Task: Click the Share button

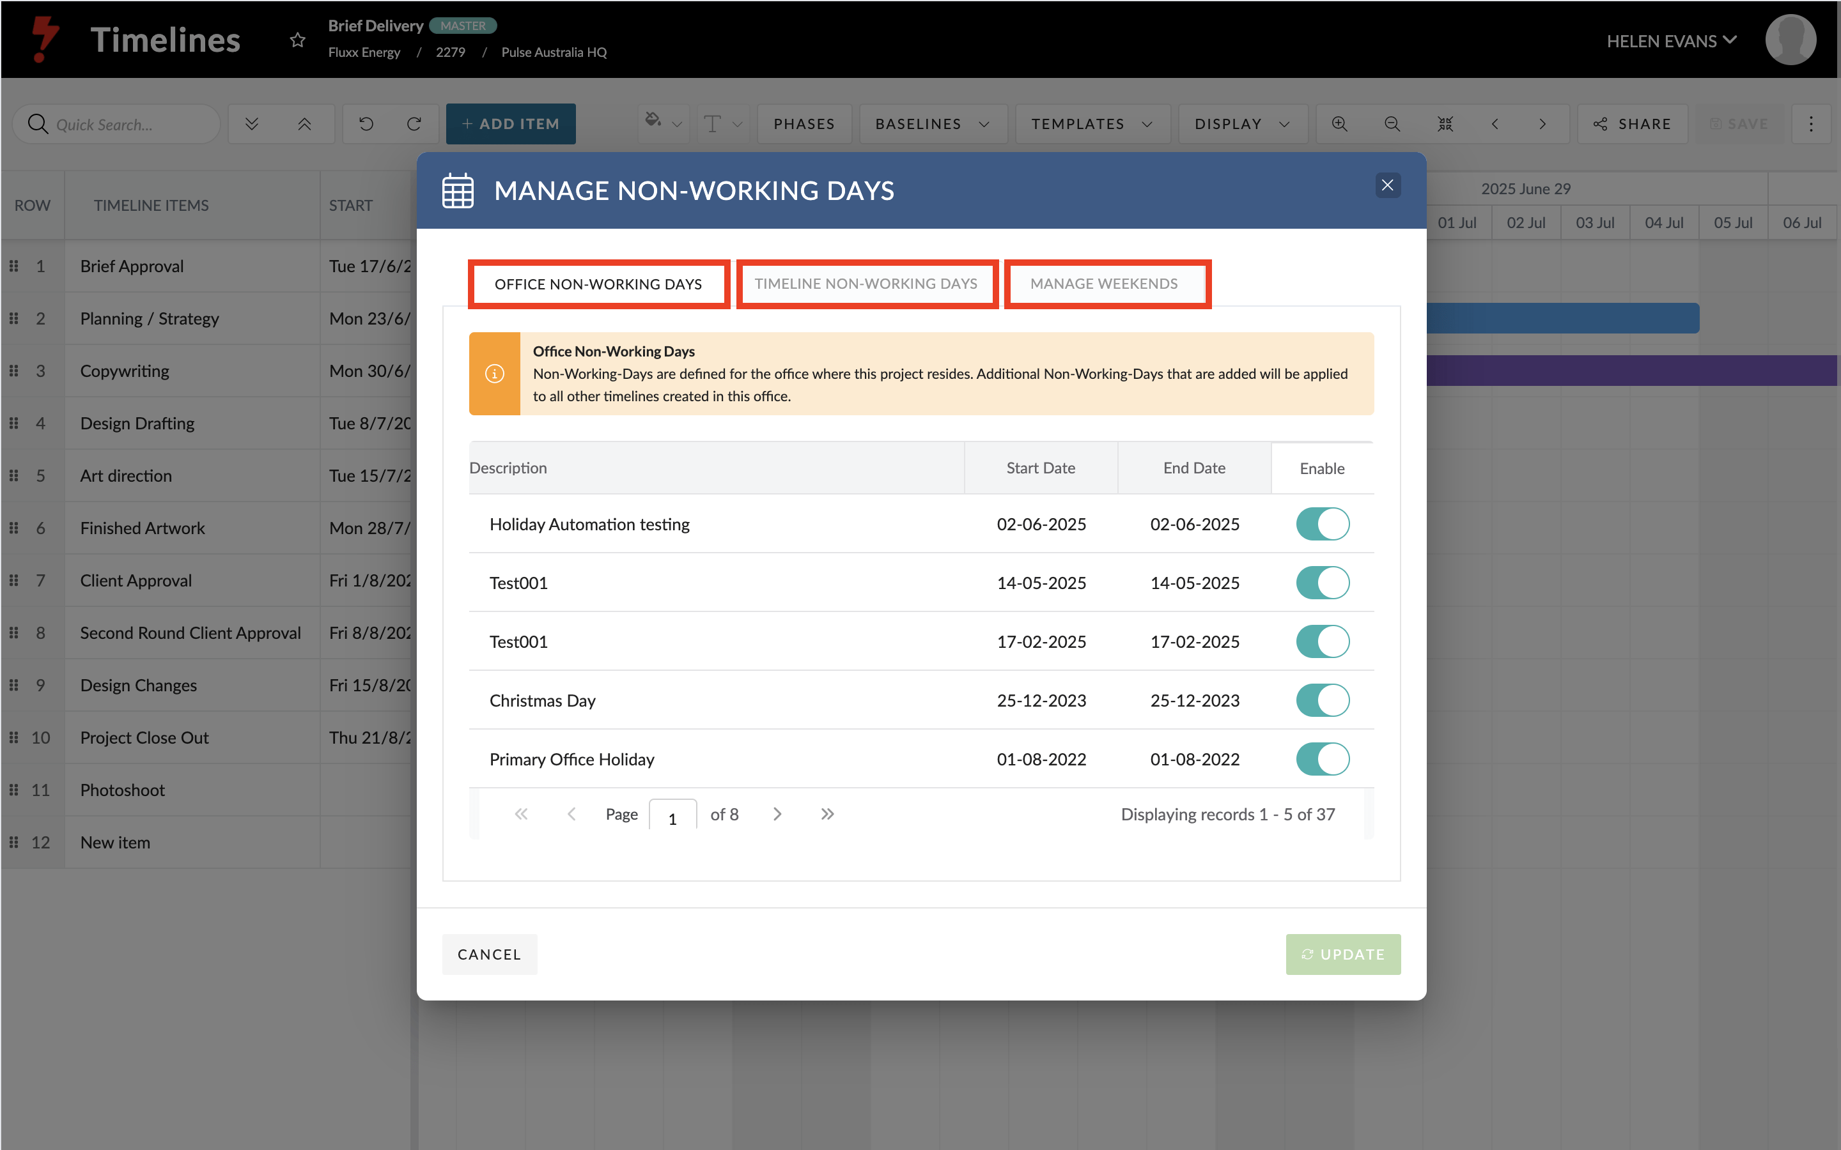Action: click(x=1632, y=124)
